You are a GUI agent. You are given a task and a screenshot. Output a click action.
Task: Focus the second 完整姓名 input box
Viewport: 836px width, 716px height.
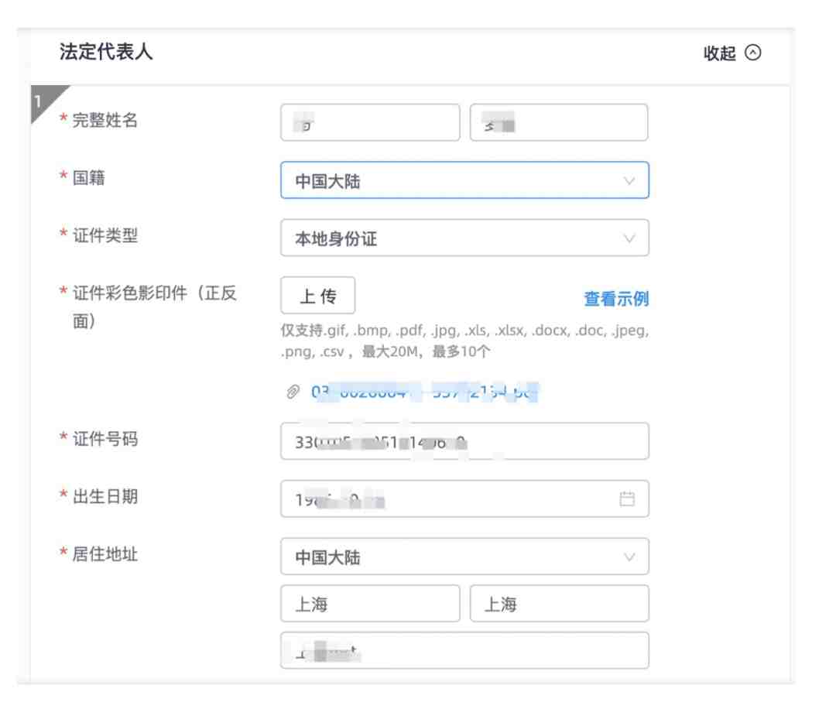coord(558,122)
